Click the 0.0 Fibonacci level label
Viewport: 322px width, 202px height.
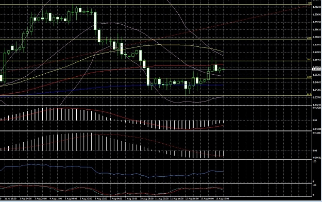click(310, 3)
